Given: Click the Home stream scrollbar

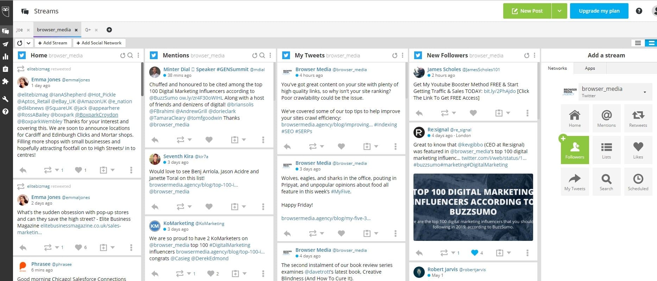Looking at the screenshot, I should 142,79.
